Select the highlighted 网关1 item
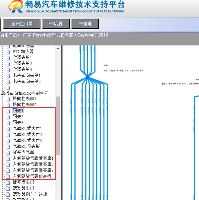 pyautogui.click(x=18, y=110)
